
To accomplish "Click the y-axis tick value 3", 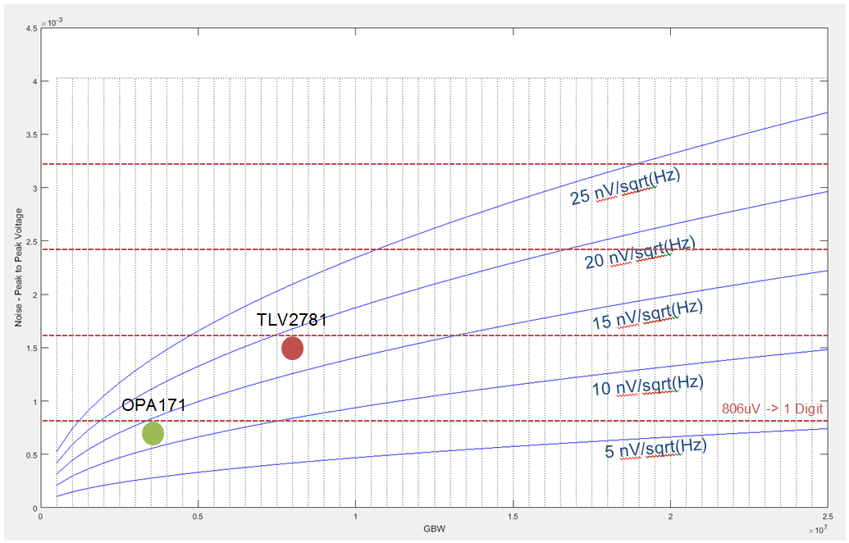I will coord(34,189).
